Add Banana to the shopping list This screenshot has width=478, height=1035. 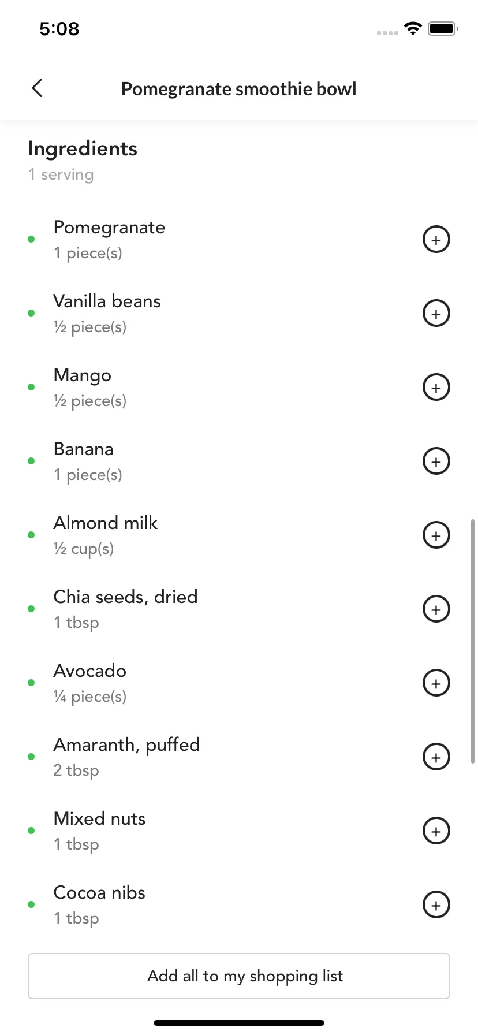436,461
